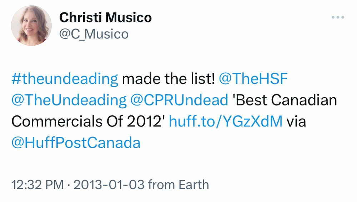
Task: Click the blank area below @HuffPostCanada
Action: pos(178,162)
